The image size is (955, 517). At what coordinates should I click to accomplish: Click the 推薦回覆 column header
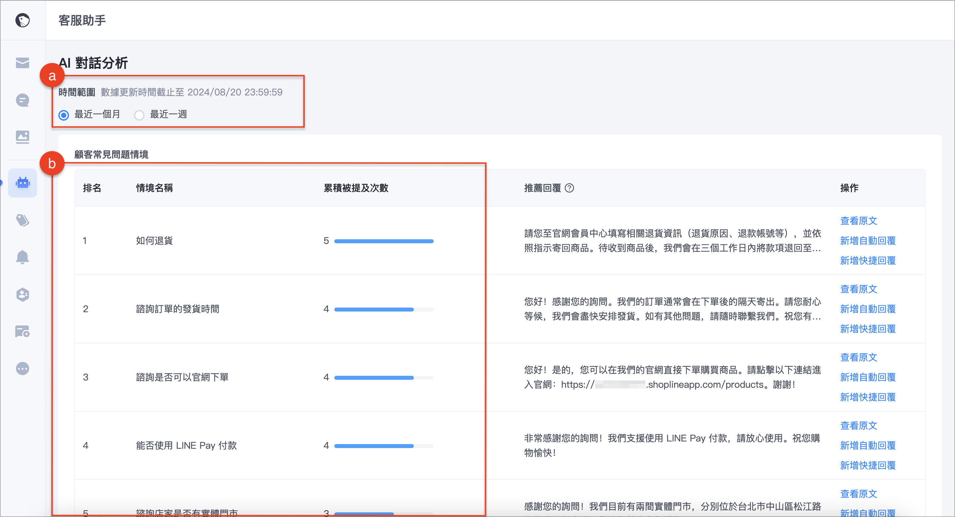click(542, 188)
